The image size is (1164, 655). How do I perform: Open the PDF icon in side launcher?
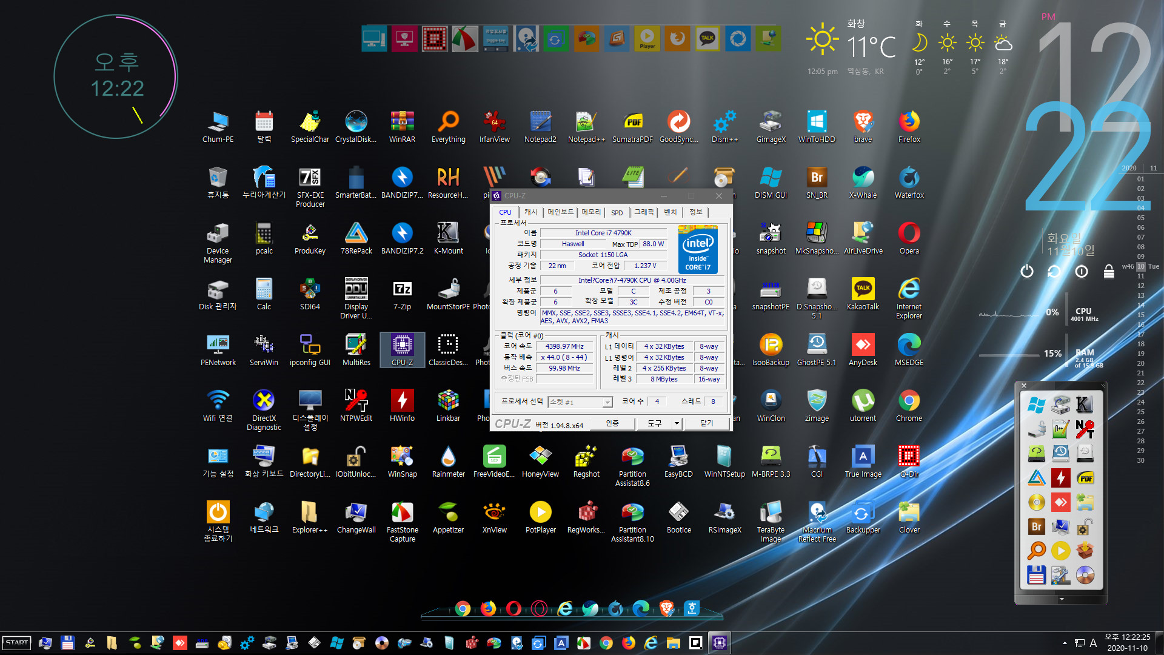[x=1085, y=478]
